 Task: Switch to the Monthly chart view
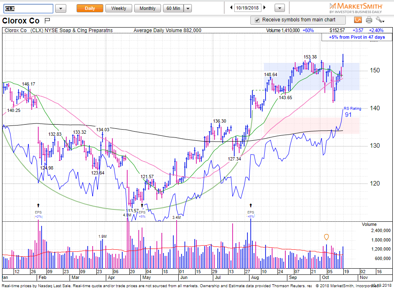[147, 8]
